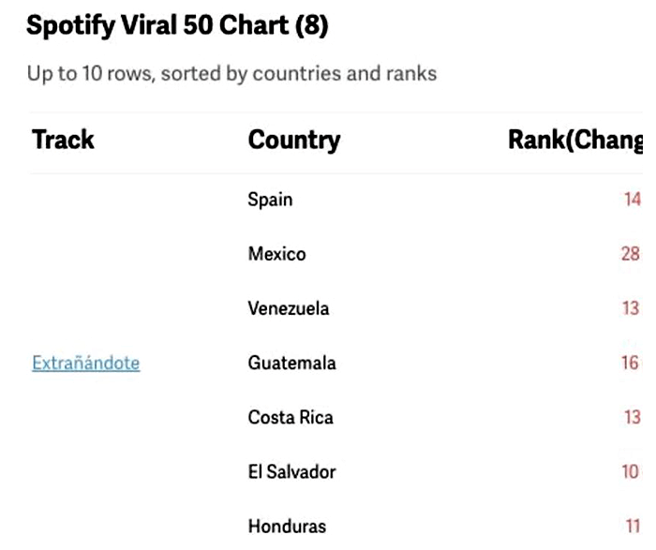Click the El Salvador country cell
This screenshot has width=656, height=550.
[291, 471]
